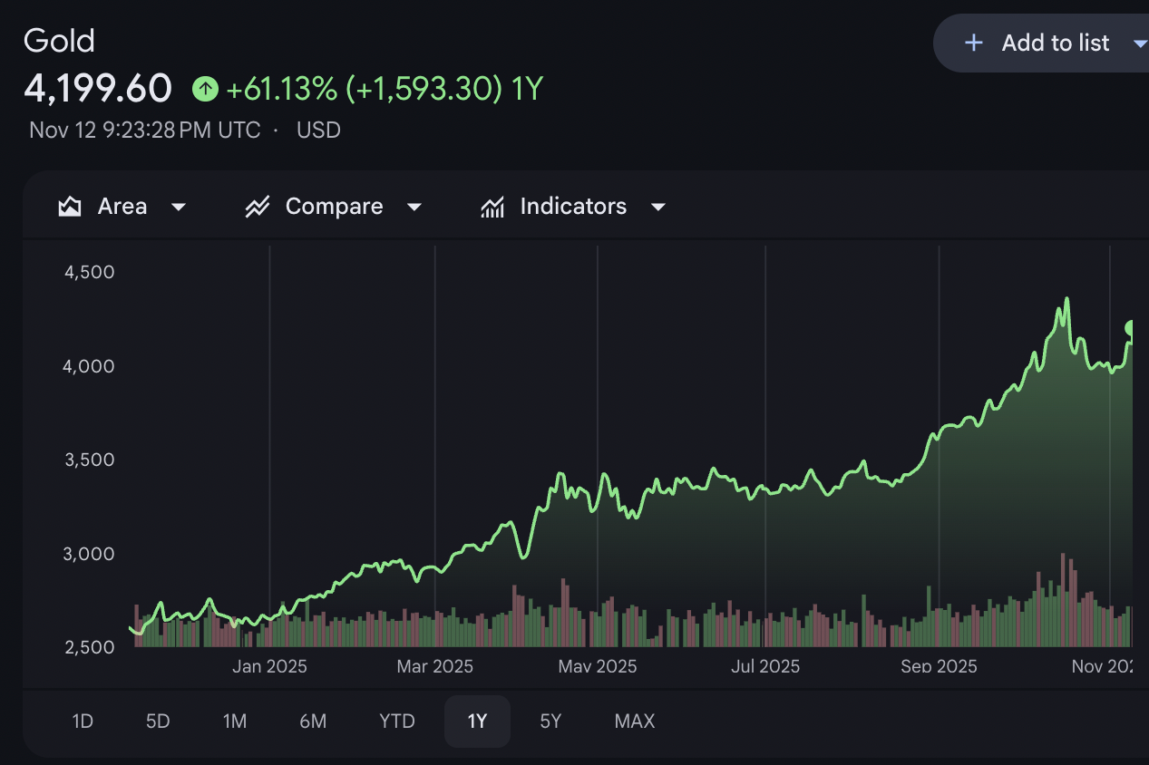The image size is (1149, 765).
Task: Open the Compare dropdown arrow
Action: click(414, 207)
